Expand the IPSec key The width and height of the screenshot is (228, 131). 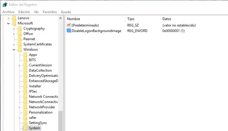[x=19, y=92]
